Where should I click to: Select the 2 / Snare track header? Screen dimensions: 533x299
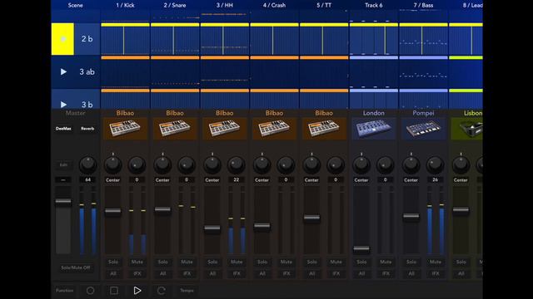pos(175,5)
